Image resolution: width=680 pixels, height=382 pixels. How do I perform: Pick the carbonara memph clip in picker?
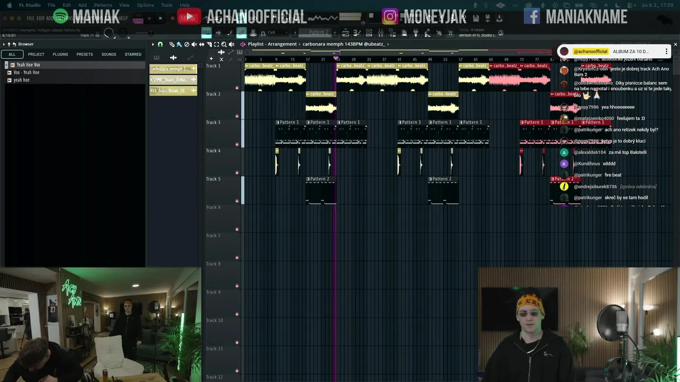173,69
